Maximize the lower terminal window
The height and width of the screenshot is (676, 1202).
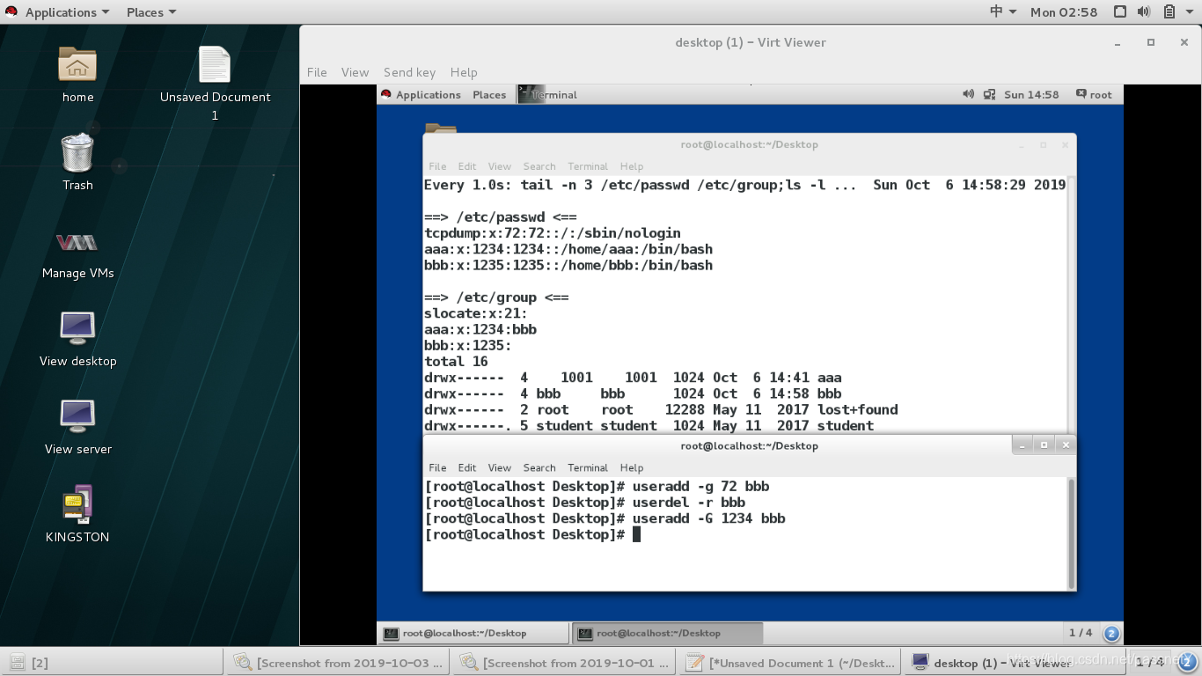(1044, 445)
